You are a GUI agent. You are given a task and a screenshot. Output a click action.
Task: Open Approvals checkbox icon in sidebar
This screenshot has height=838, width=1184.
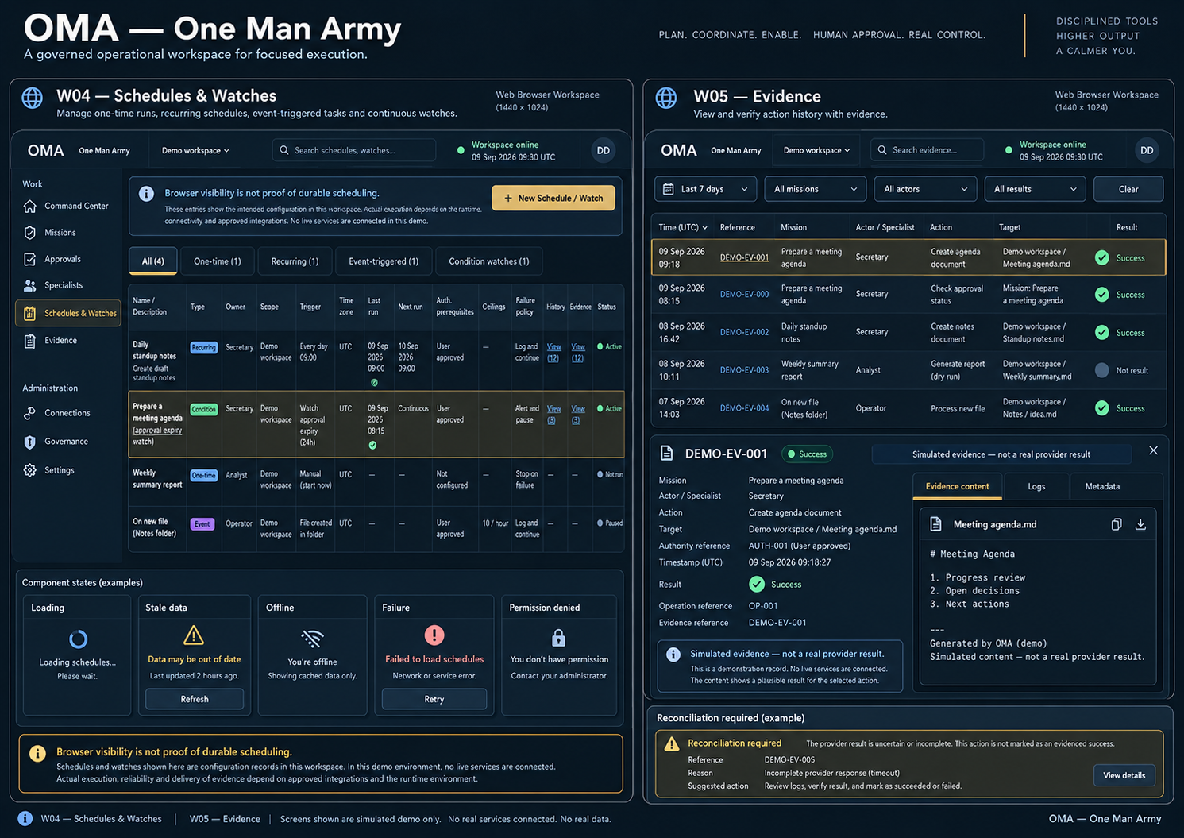click(x=30, y=259)
